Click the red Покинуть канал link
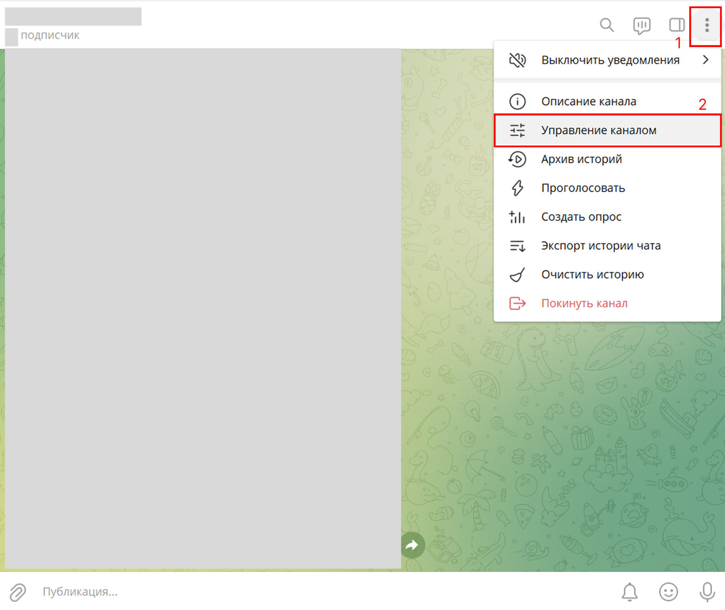Viewport: 725px width, 610px height. [584, 303]
